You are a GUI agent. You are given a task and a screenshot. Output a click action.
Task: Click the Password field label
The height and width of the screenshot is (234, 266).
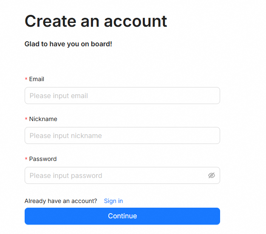(42, 159)
